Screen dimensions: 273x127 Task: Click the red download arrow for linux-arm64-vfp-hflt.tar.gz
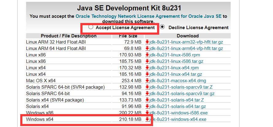[147, 48]
